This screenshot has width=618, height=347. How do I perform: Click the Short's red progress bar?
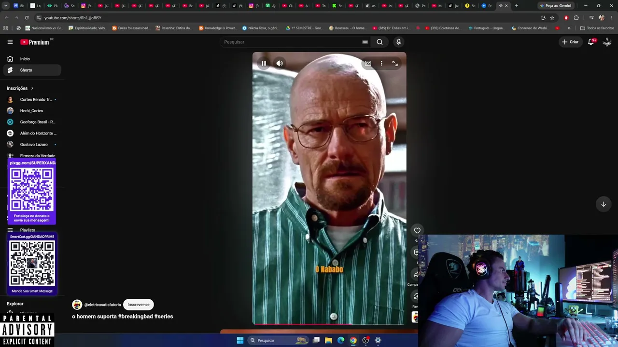(x=329, y=324)
